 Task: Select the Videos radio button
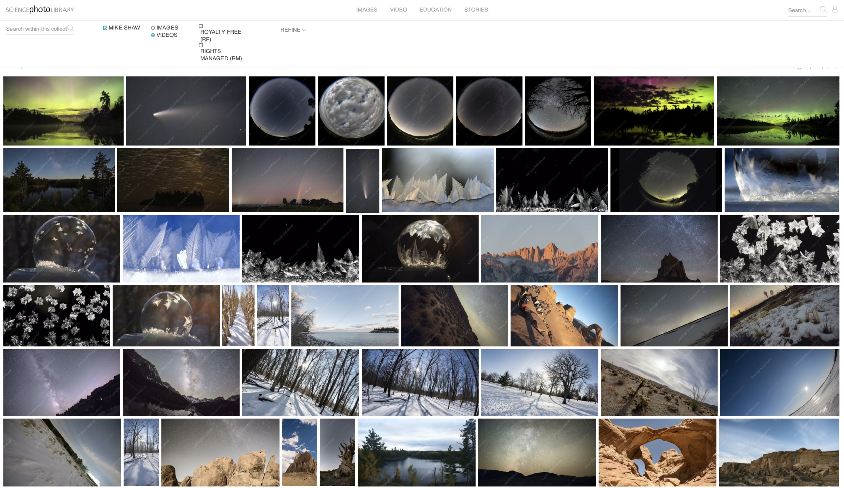click(153, 35)
